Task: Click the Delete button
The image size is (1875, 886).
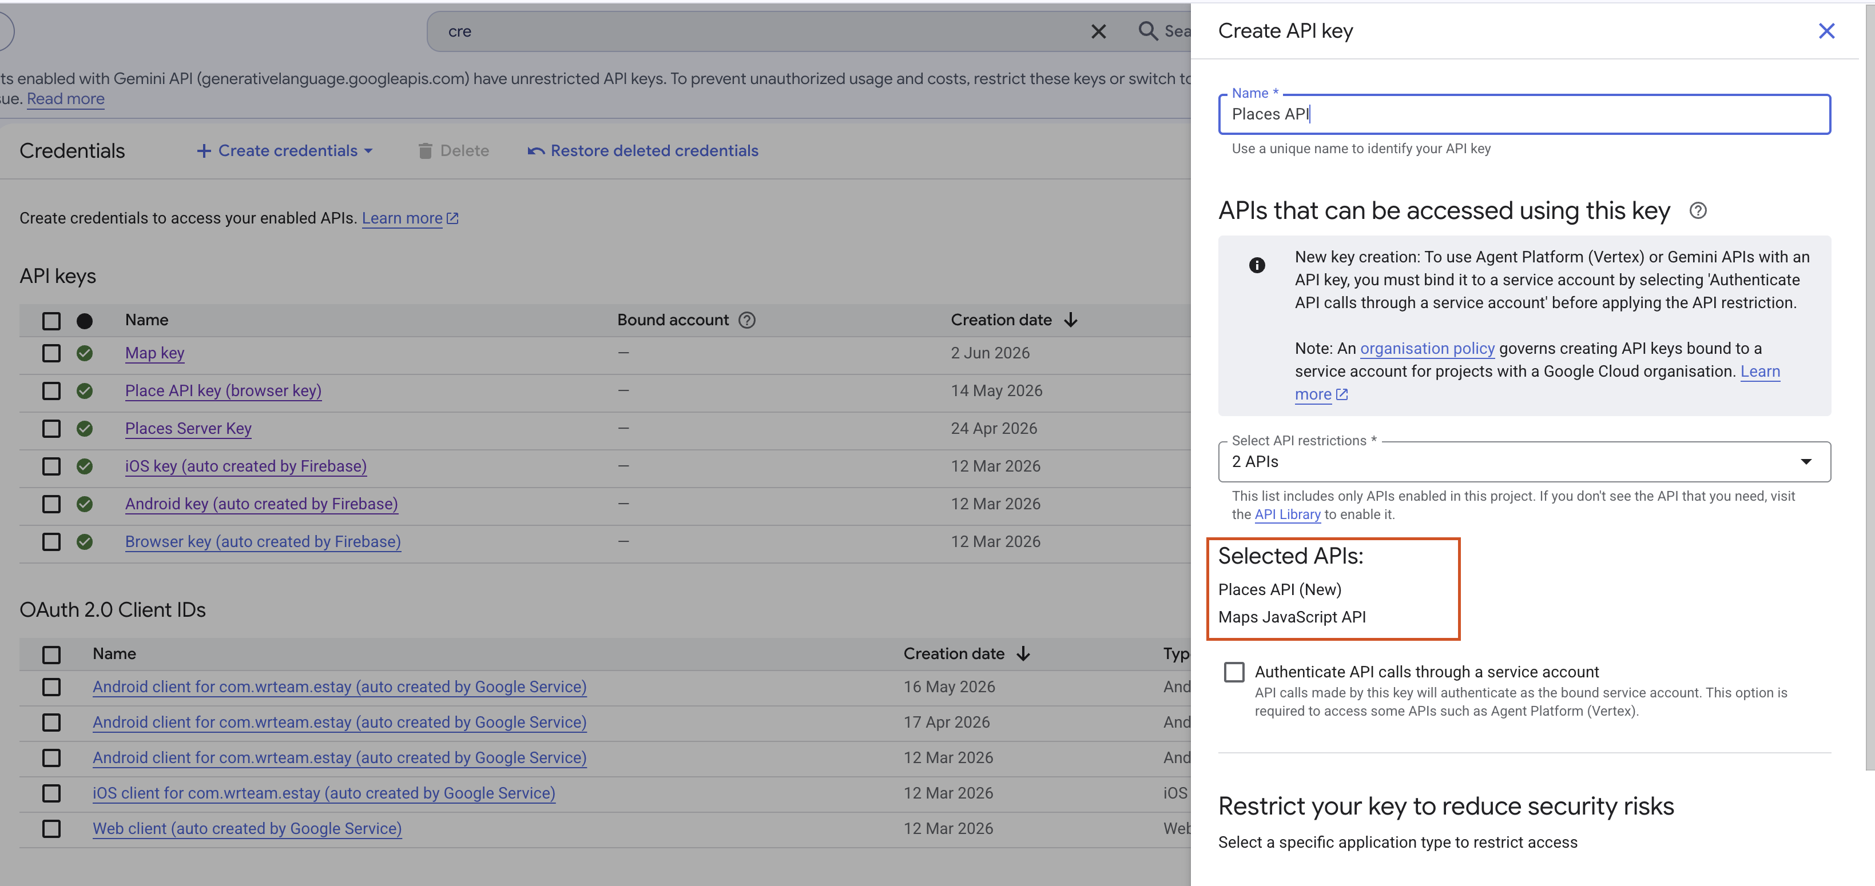Action: click(453, 150)
